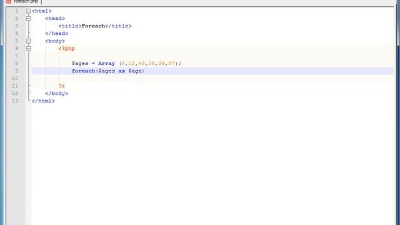Place cursor in the Foreach title text
Image resolution: width=400 pixels, height=225 pixels.
(x=93, y=26)
